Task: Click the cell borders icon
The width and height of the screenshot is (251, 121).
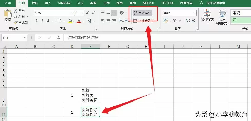Action: pyautogui.click(x=59, y=21)
